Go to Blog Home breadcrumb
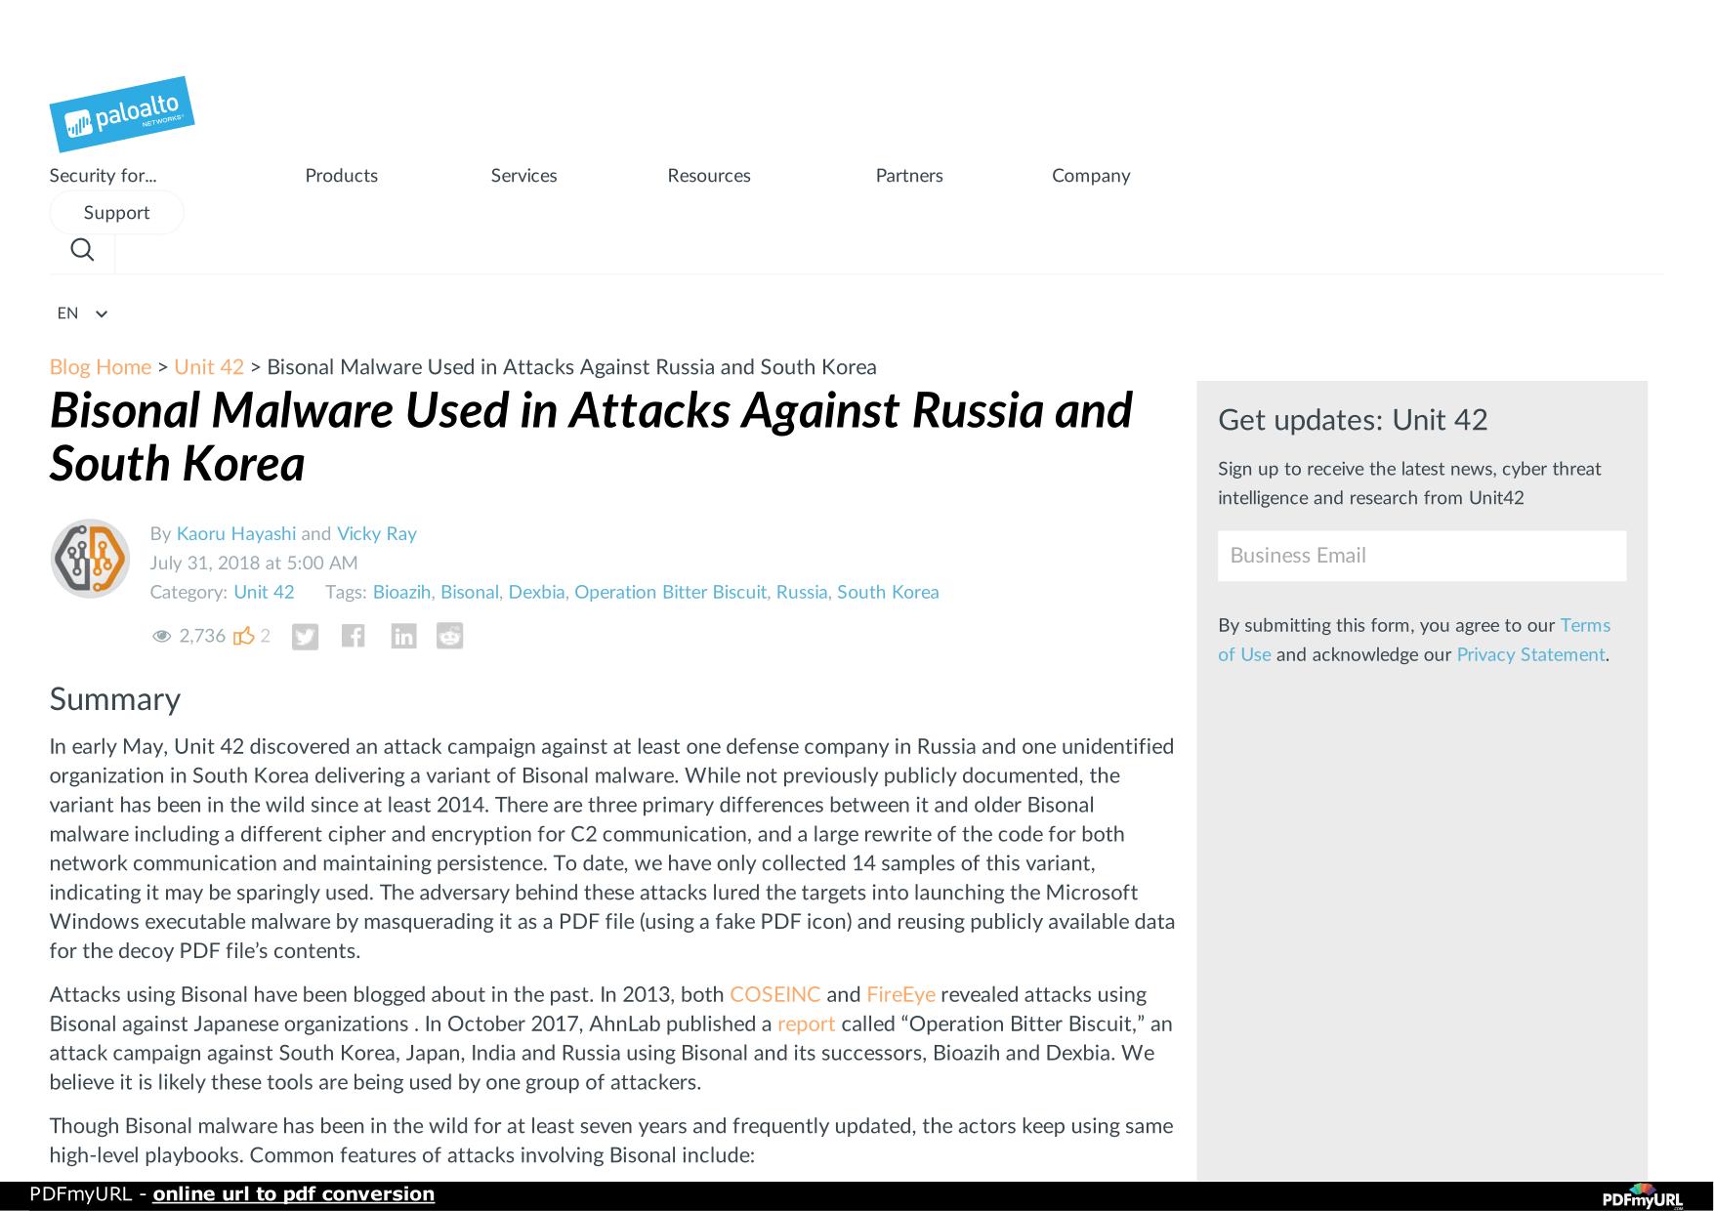The image size is (1714, 1211). [101, 367]
